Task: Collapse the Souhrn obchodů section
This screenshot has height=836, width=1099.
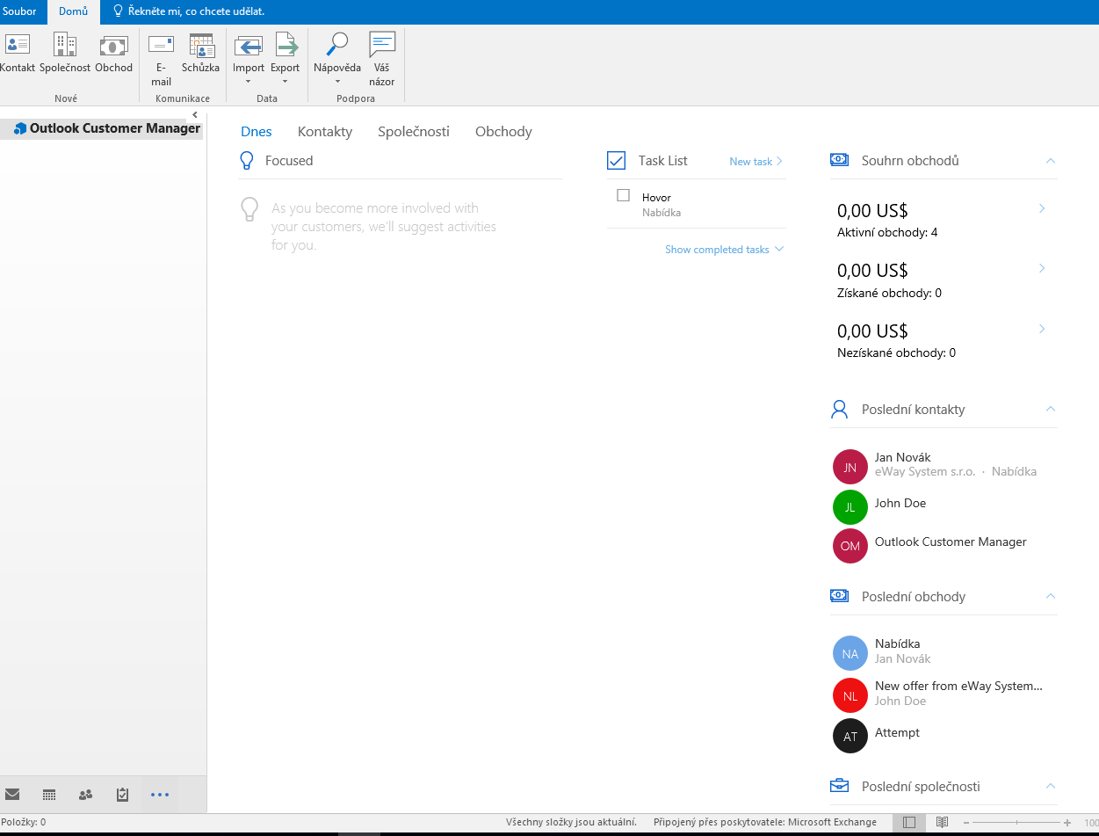Action: tap(1050, 161)
